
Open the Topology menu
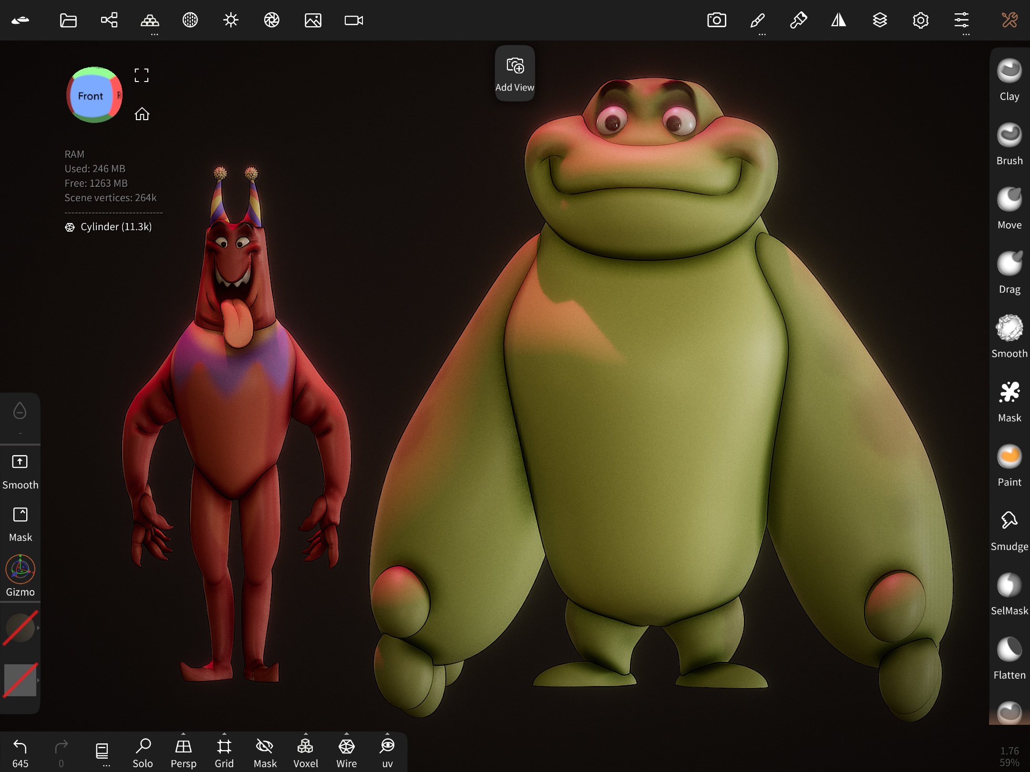[x=150, y=20]
